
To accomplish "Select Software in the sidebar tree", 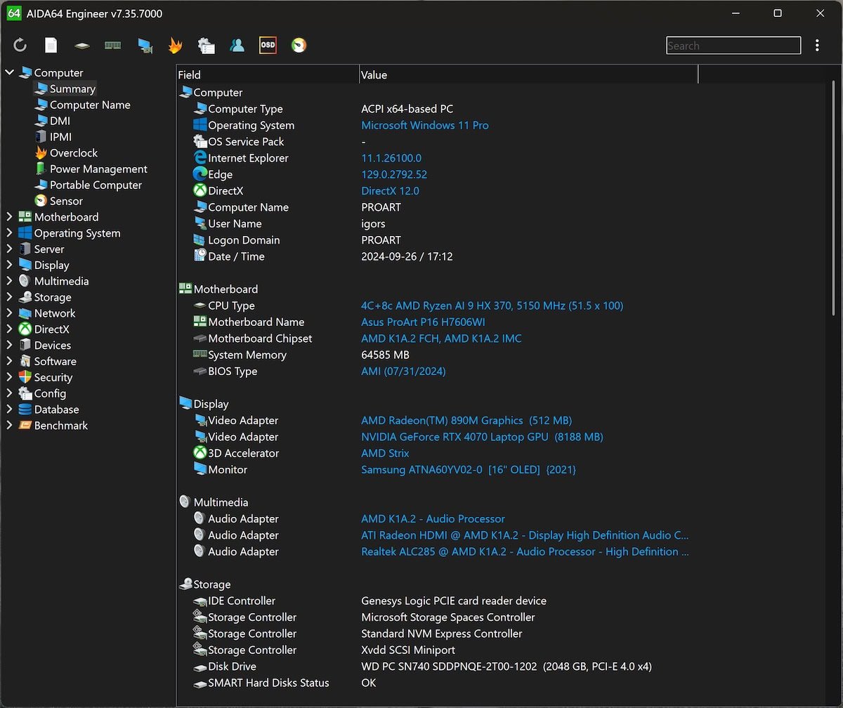I will (x=55, y=361).
